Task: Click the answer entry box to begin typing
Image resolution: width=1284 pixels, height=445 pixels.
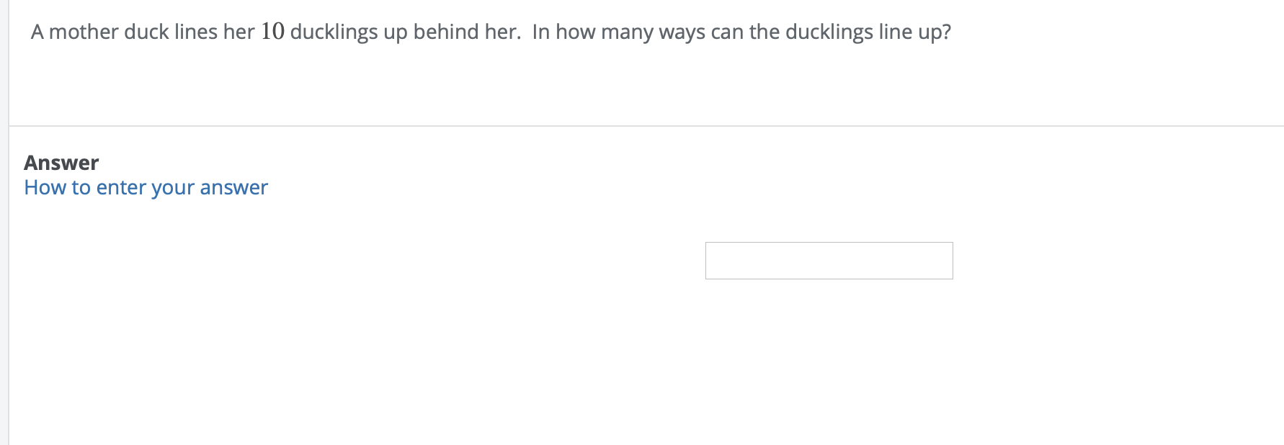Action: (829, 260)
